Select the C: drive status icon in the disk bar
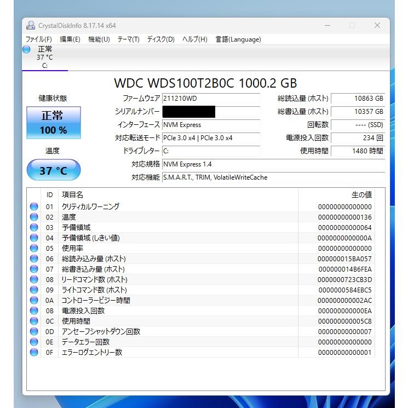The image size is (408, 408). click(x=26, y=49)
